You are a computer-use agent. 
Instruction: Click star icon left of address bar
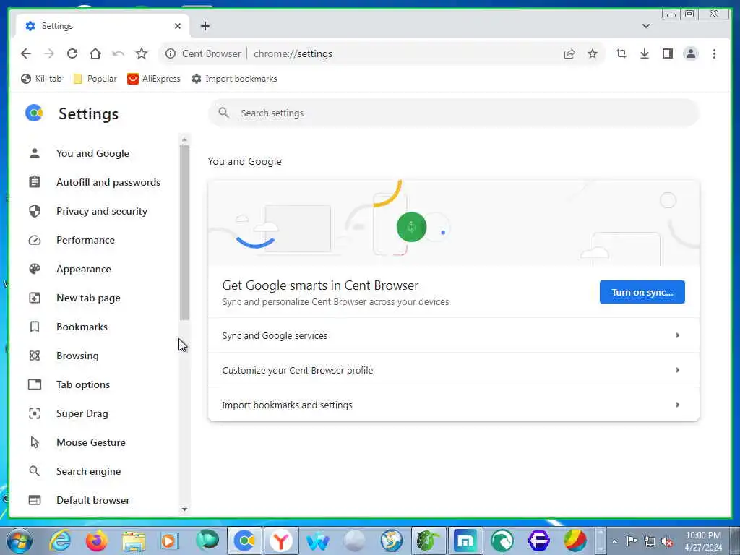(142, 53)
